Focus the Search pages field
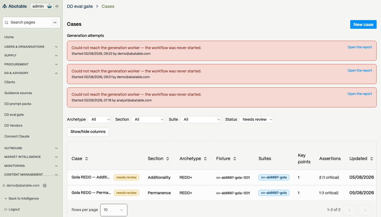This screenshot has height=217, width=381. (x=31, y=23)
